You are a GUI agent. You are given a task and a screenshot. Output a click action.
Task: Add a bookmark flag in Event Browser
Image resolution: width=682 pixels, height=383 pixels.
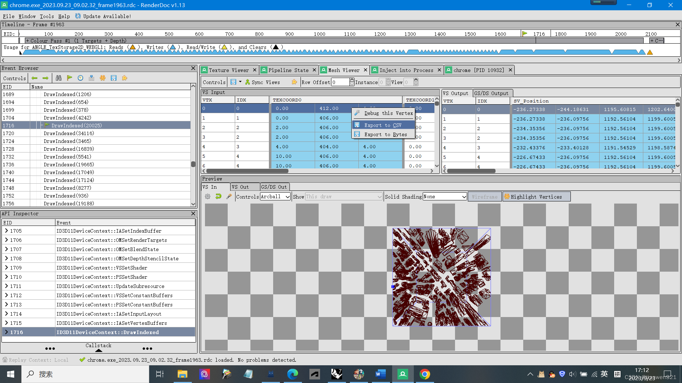point(70,78)
